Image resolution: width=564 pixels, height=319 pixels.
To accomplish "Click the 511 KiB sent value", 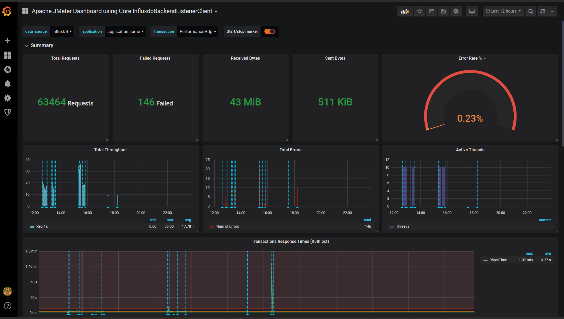I will pyautogui.click(x=335, y=102).
